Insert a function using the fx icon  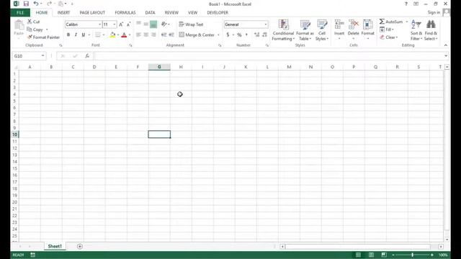click(x=87, y=56)
